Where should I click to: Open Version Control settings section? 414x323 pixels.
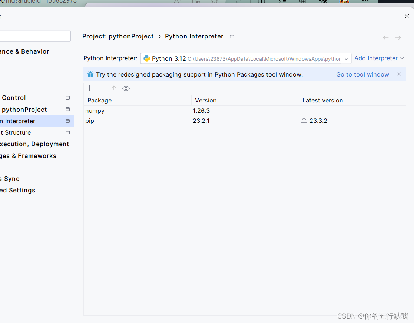(13, 98)
